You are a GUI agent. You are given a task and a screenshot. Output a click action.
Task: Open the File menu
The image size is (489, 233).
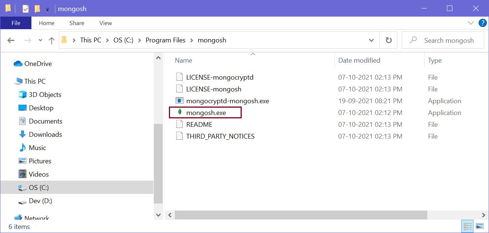16,23
